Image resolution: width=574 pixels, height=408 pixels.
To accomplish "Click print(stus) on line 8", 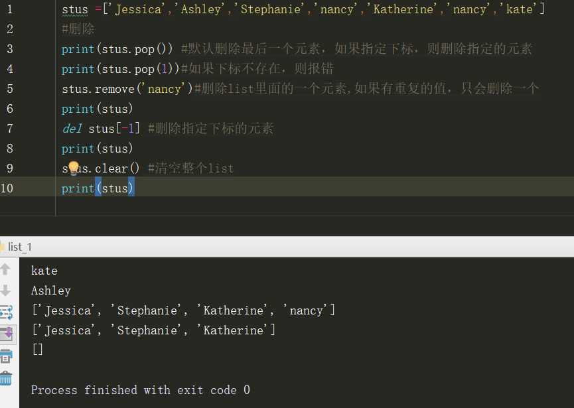I will pos(97,149).
